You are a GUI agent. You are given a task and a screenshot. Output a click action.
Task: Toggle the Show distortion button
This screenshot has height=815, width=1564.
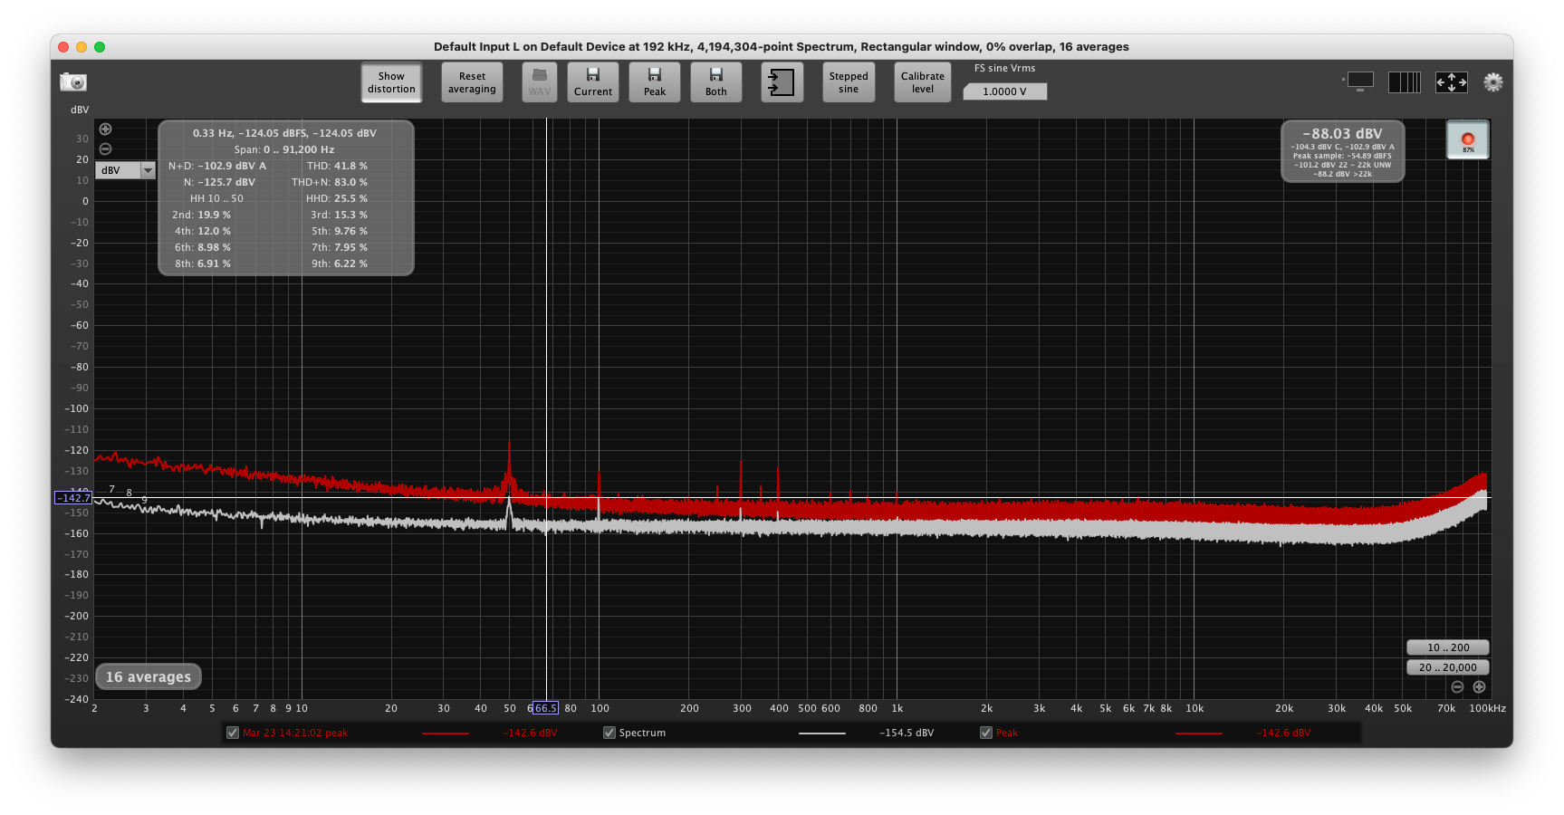(x=391, y=82)
